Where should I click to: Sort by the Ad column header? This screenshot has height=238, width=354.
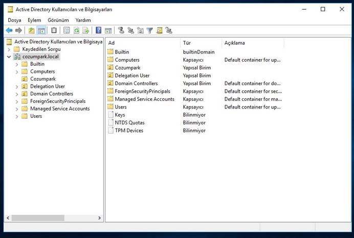point(143,43)
